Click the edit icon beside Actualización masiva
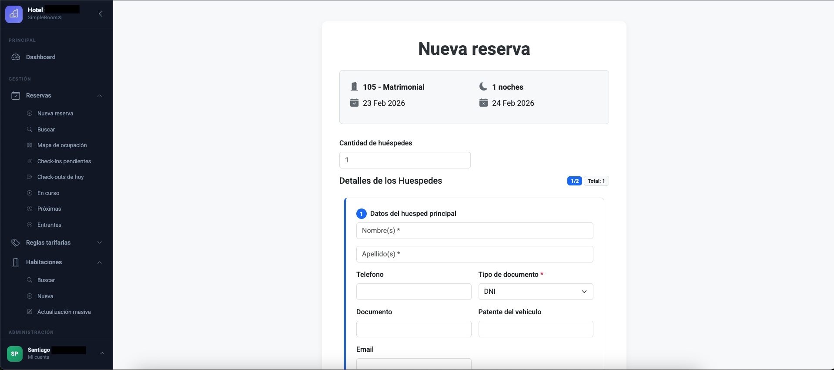This screenshot has height=370, width=834. [30, 312]
